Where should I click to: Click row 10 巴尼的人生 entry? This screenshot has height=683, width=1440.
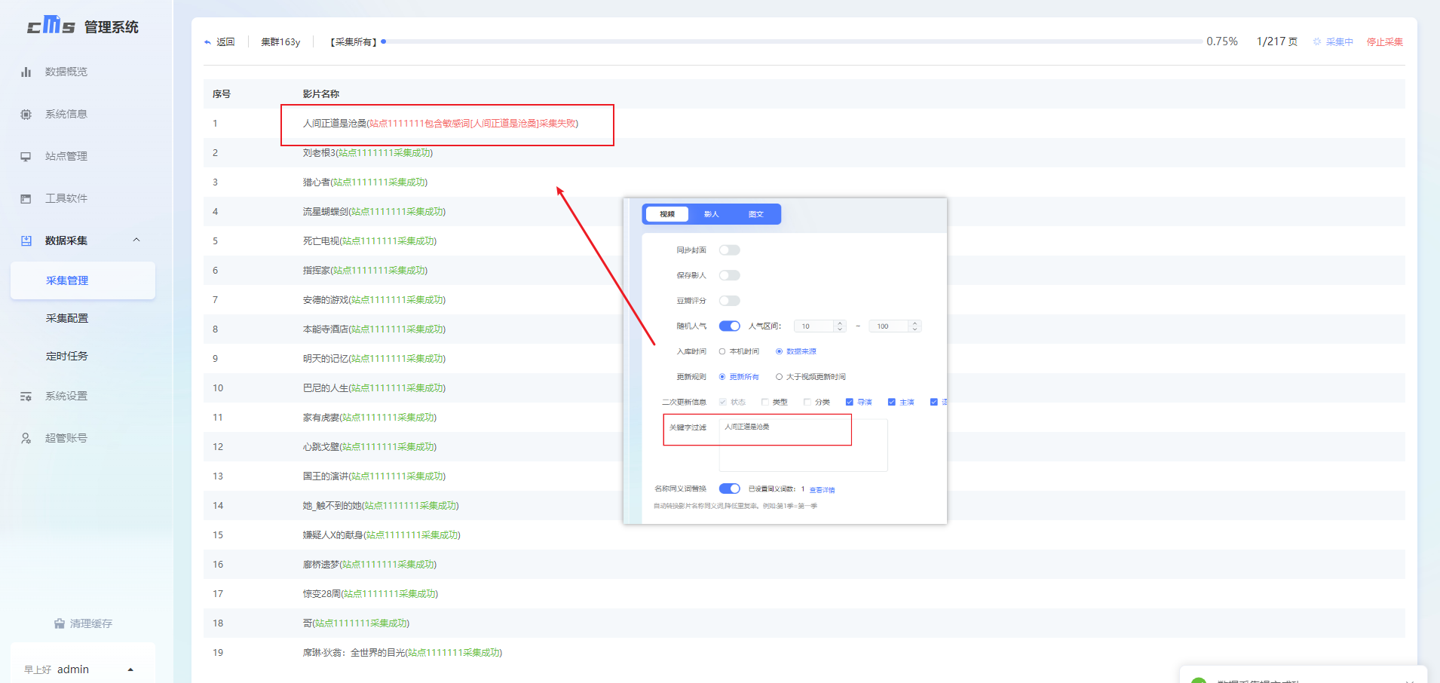pyautogui.click(x=374, y=387)
